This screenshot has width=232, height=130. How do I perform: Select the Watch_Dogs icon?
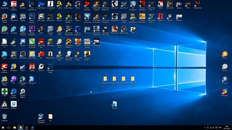click(x=124, y=29)
